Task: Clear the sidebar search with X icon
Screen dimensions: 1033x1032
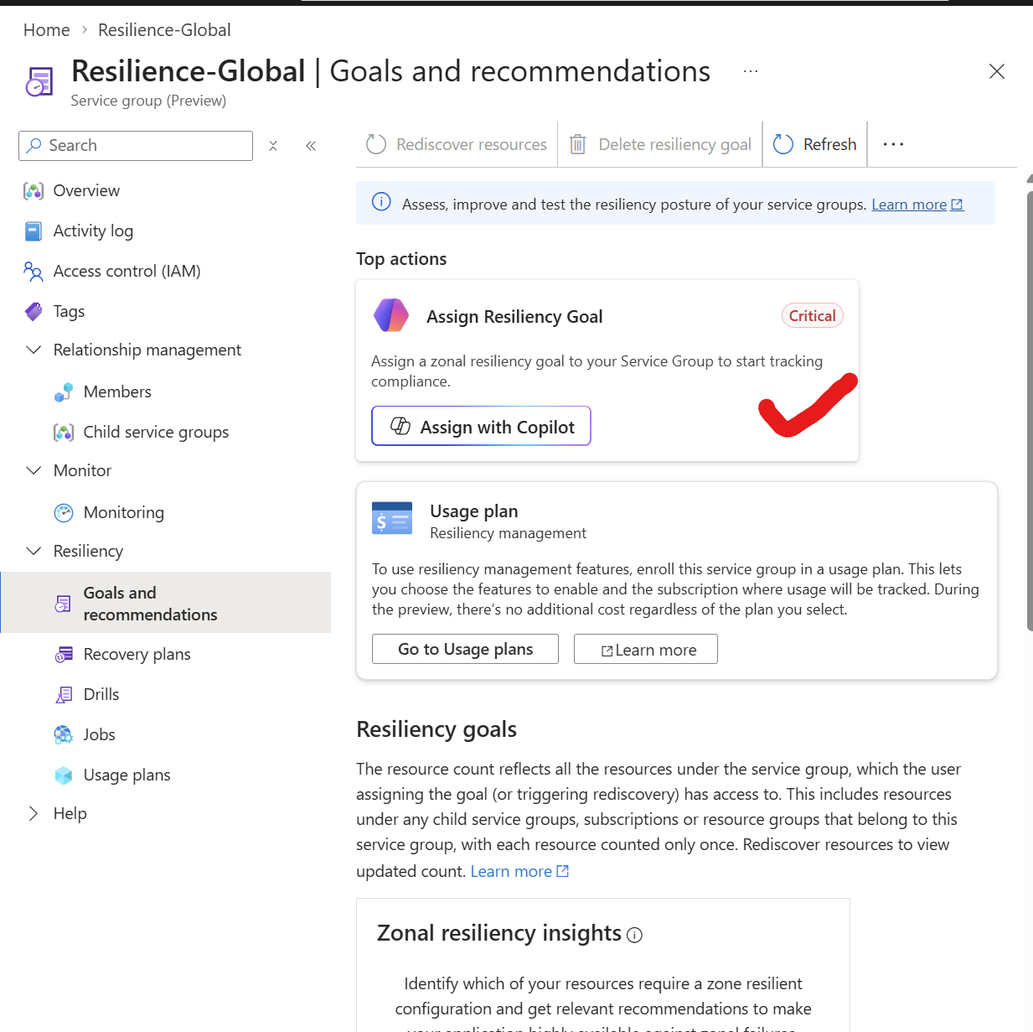Action: pos(273,146)
